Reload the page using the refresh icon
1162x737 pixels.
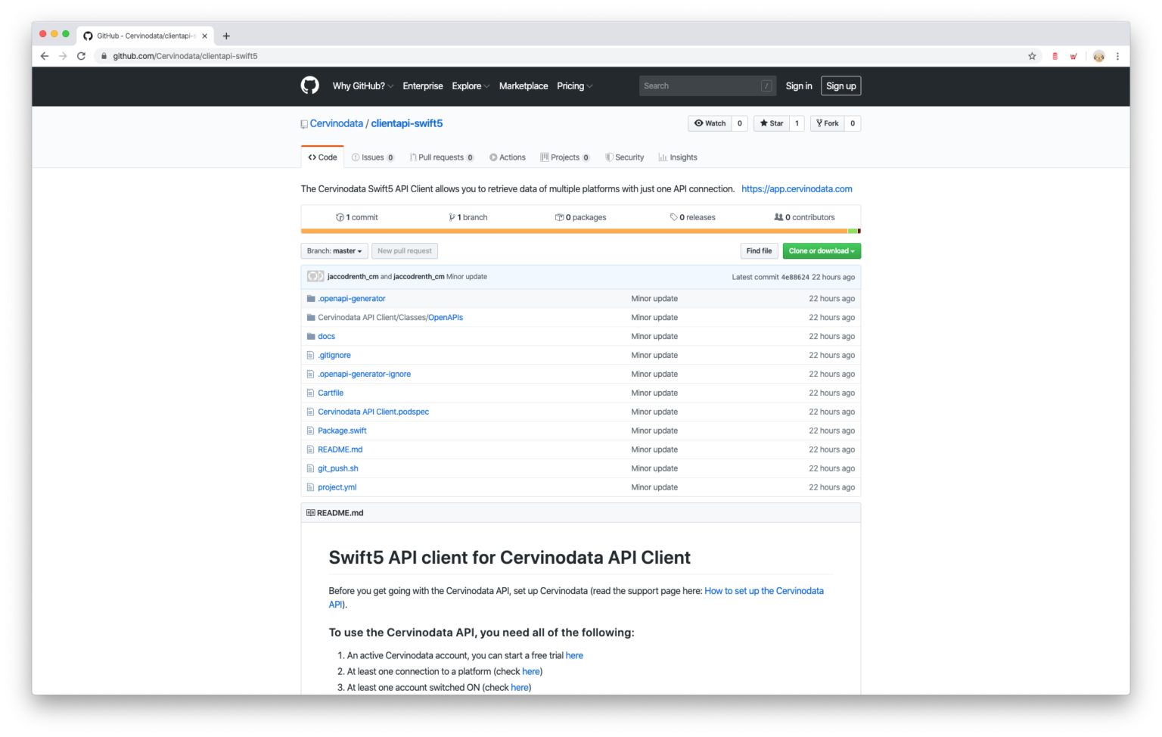coord(81,55)
